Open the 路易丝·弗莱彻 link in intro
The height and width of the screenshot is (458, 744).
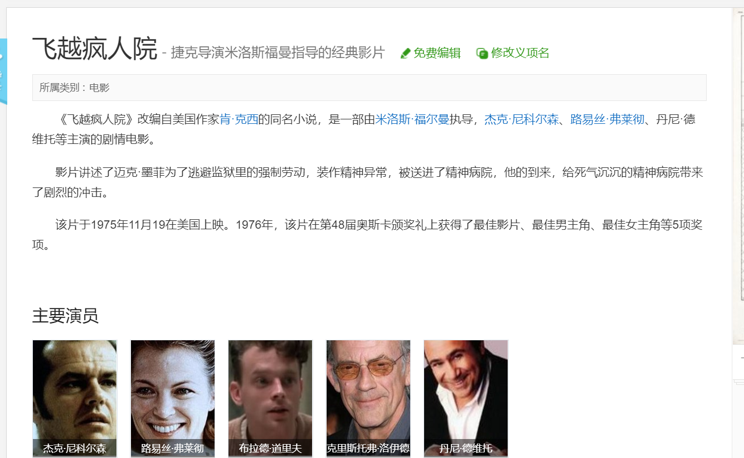pyautogui.click(x=607, y=119)
